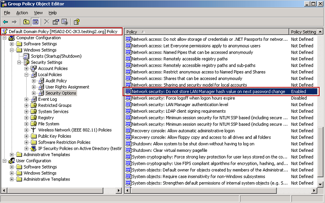Select User Rights Assignment in the tree
This screenshot has width=325, height=203.
coord(67,87)
